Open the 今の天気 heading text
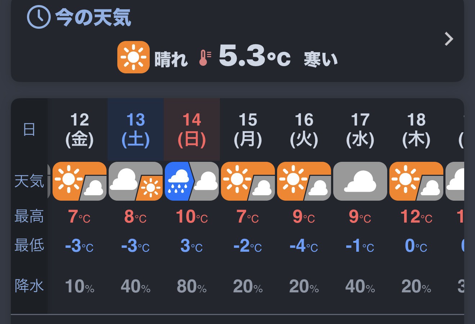This screenshot has height=324, width=475. click(x=93, y=17)
